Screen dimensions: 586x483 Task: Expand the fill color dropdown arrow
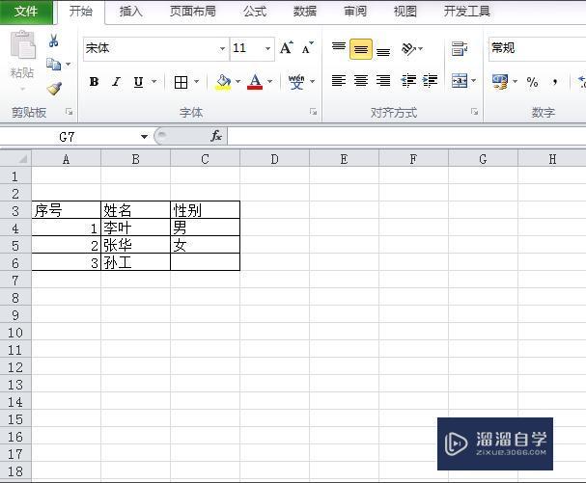click(x=237, y=82)
